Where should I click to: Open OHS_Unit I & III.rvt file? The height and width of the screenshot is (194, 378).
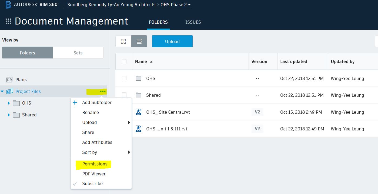point(167,129)
